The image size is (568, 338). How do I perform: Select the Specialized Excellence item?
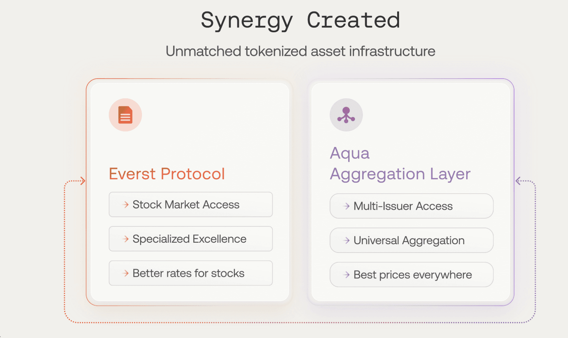tap(191, 239)
